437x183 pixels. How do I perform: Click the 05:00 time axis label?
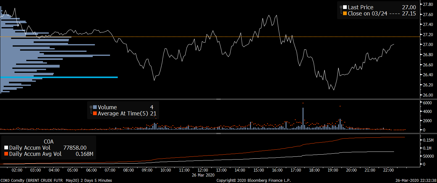pos(73,170)
